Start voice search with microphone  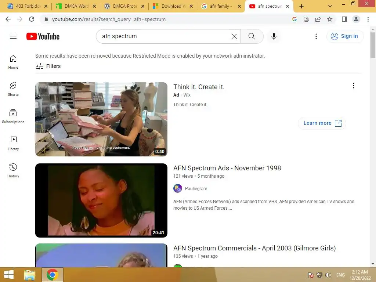pos(274,36)
